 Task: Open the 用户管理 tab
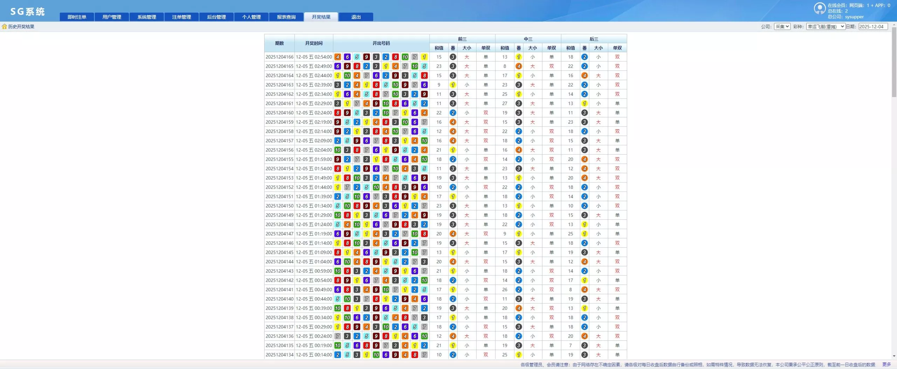click(x=112, y=17)
